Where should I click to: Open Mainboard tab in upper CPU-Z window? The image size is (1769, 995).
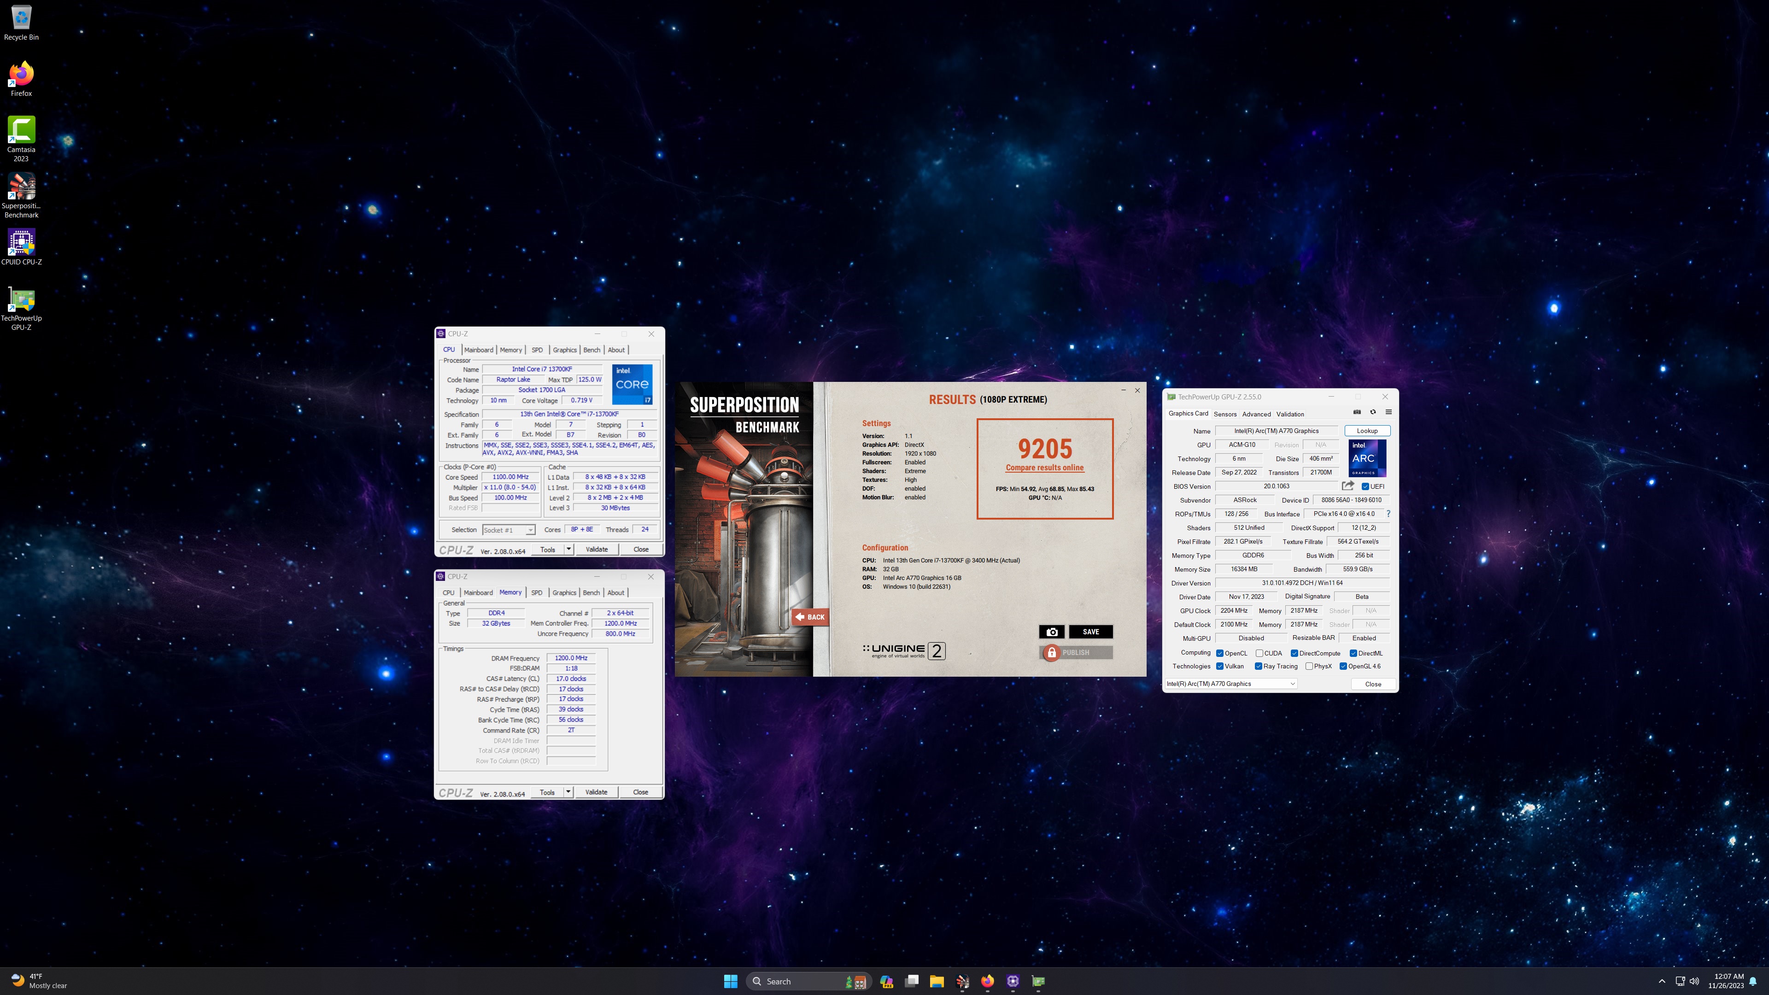[x=479, y=350]
